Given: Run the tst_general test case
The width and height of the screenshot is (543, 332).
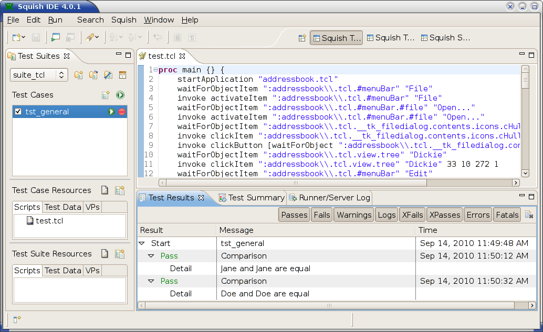Looking at the screenshot, I should click(111, 112).
